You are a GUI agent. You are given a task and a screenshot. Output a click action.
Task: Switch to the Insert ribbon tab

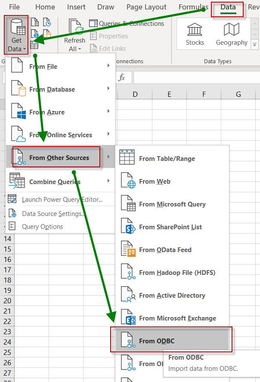[x=76, y=7]
